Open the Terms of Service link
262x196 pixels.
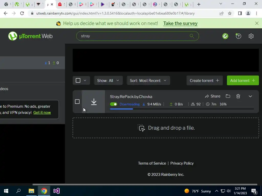click(x=152, y=163)
